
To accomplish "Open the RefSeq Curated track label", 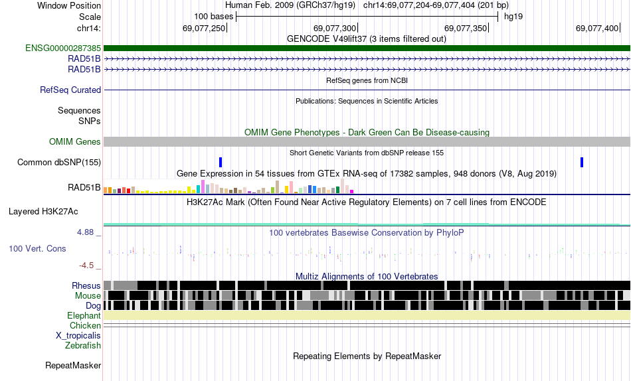I will (x=70, y=90).
